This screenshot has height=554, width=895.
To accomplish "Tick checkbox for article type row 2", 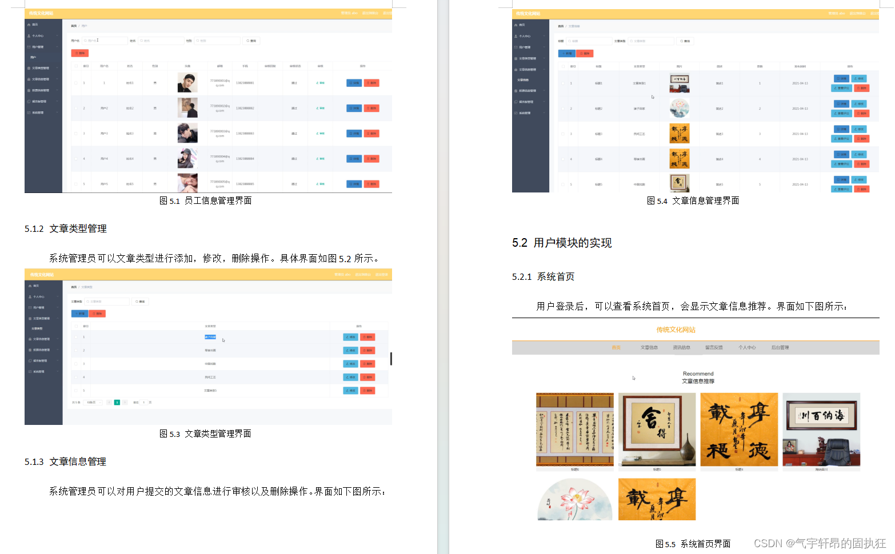I will [x=76, y=350].
